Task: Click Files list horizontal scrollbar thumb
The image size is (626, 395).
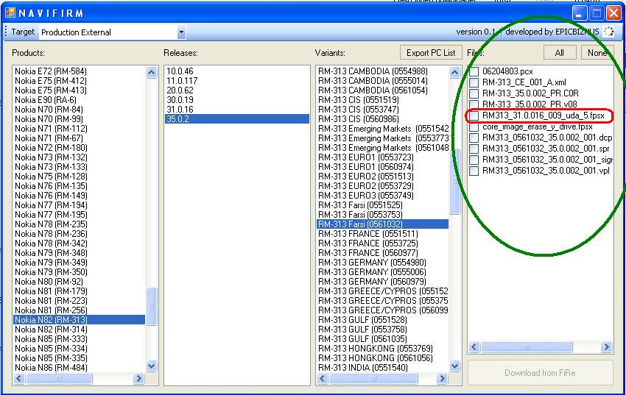Action: 527,346
